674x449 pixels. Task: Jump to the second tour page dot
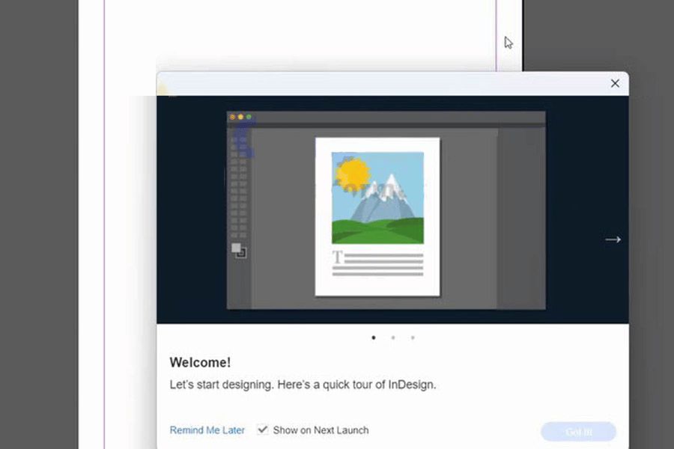coord(393,337)
